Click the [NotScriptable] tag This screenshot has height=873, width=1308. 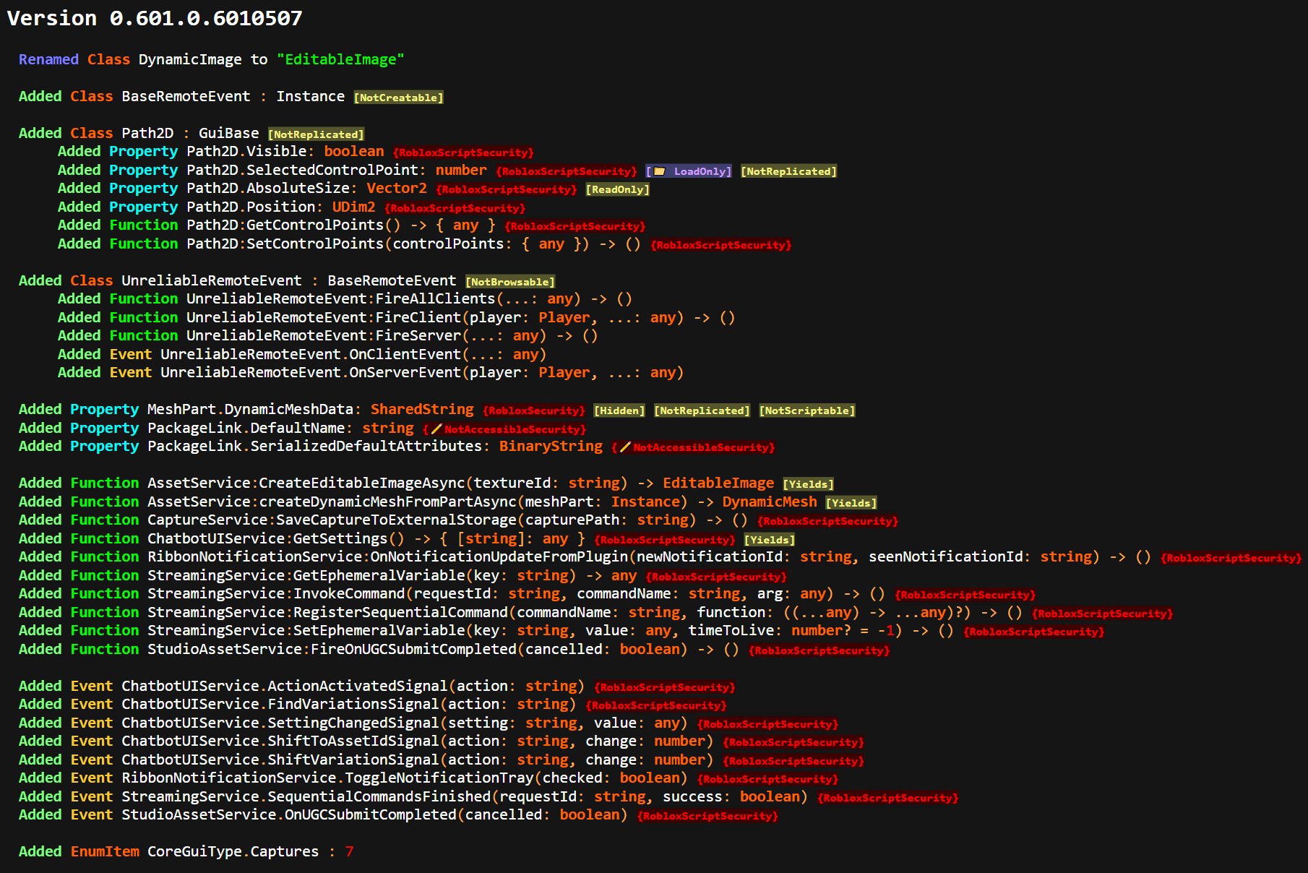(x=807, y=410)
